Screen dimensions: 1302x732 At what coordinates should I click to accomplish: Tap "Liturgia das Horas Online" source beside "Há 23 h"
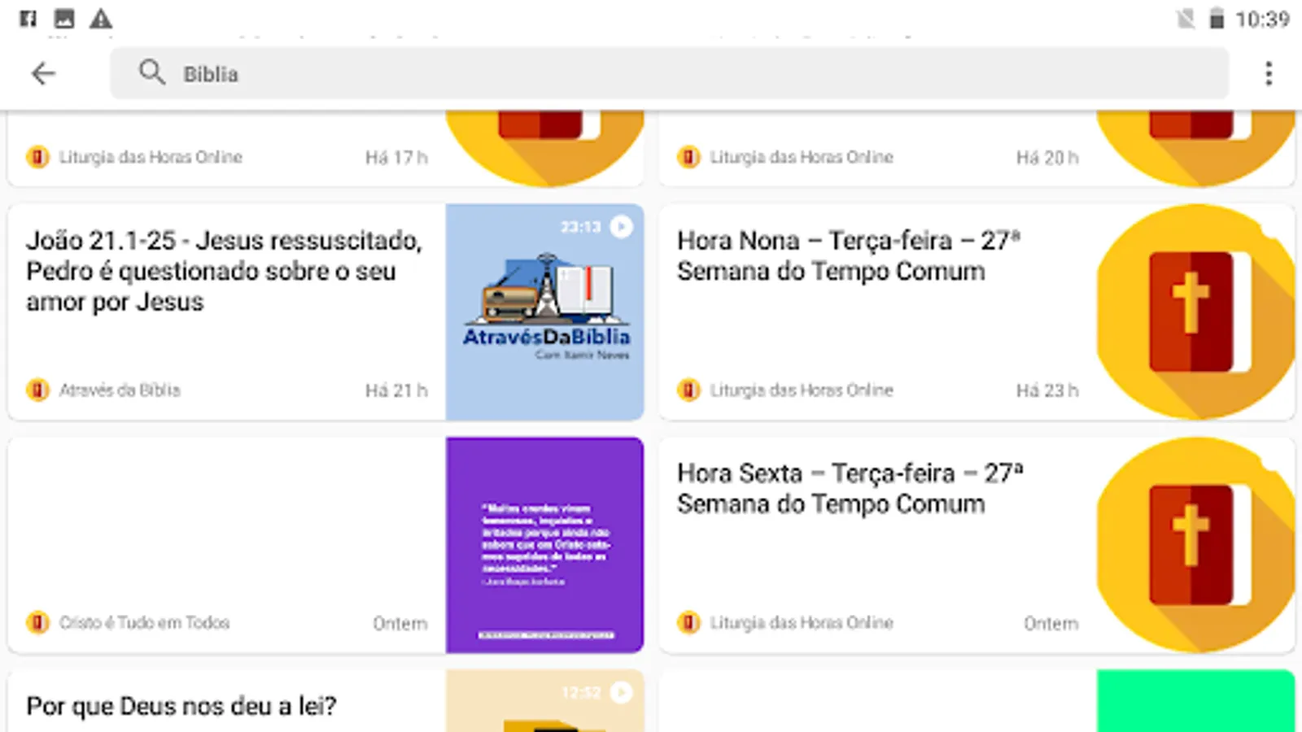point(802,390)
